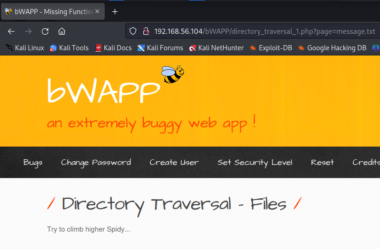Open the Kali Linux bookmark
This screenshot has height=249, width=380.
pyautogui.click(x=25, y=48)
